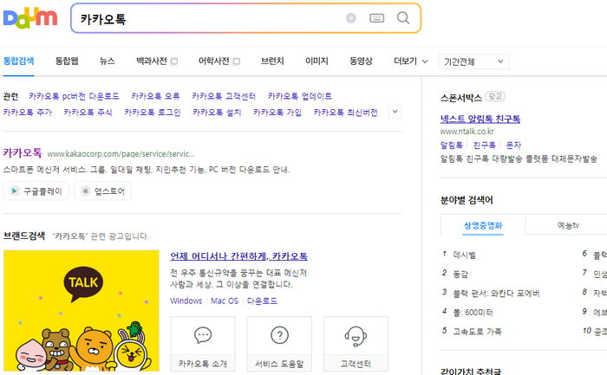The height and width of the screenshot is (375, 607).
Task: Click the 광고 badge next to 스폰서박스
Action: [495, 96]
